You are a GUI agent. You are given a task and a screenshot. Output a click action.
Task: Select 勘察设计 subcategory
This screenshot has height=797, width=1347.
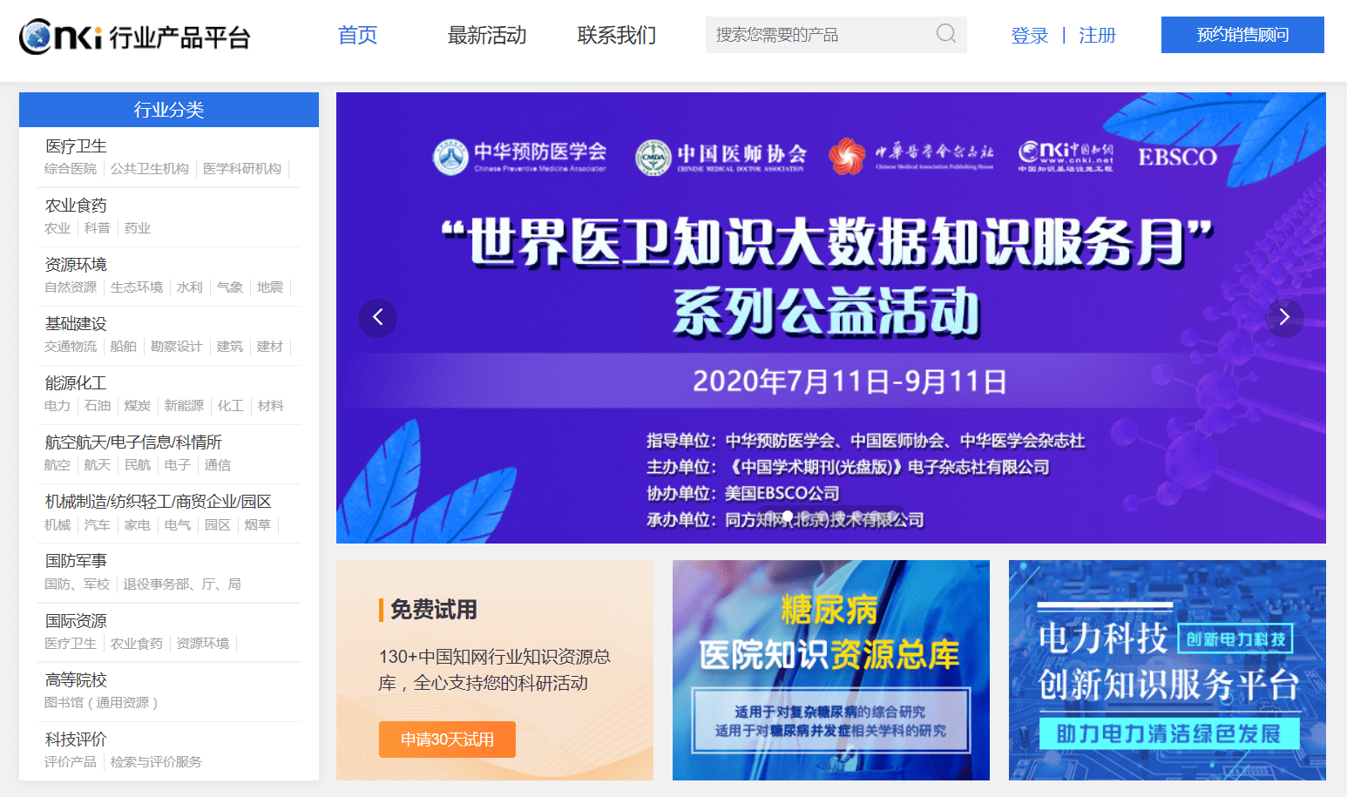(177, 347)
